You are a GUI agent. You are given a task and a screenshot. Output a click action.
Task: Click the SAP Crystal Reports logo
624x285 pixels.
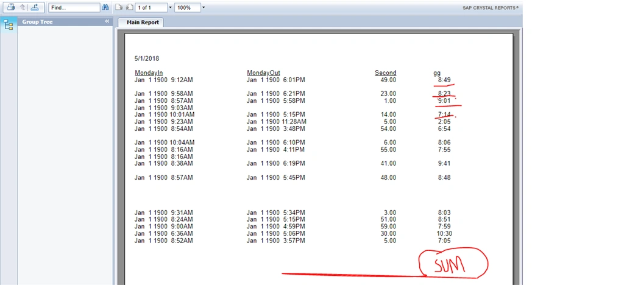tap(491, 7)
